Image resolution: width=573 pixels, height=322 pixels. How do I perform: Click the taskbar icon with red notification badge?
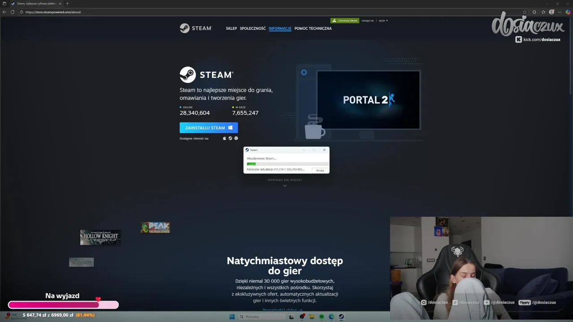302,317
